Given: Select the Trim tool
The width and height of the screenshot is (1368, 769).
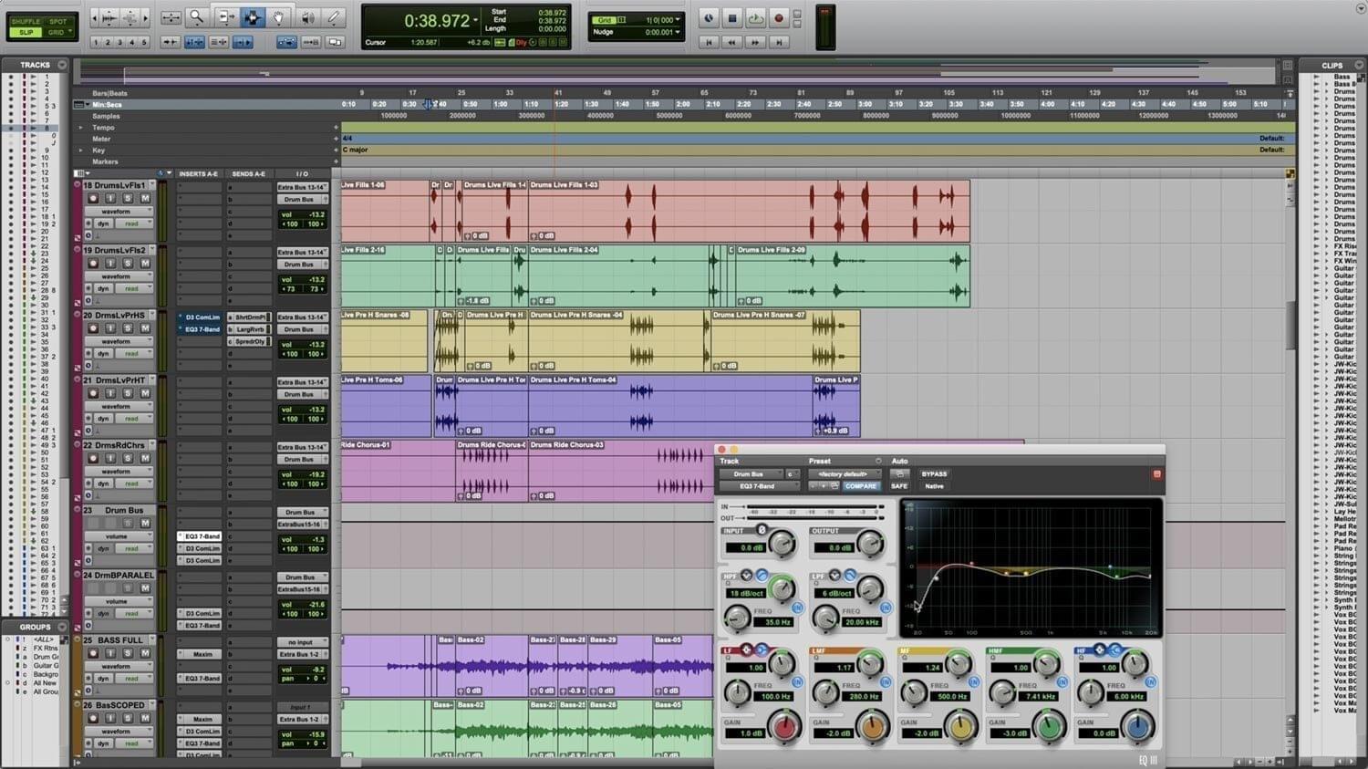Looking at the screenshot, I should (x=226, y=17).
